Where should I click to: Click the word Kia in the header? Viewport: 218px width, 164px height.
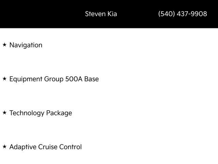111,14
